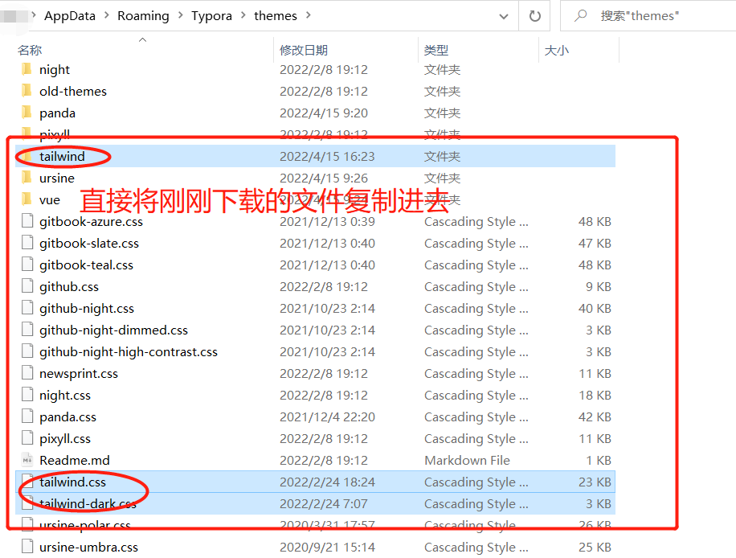Select Readme.md file name
The image size is (736, 558).
coord(75,460)
